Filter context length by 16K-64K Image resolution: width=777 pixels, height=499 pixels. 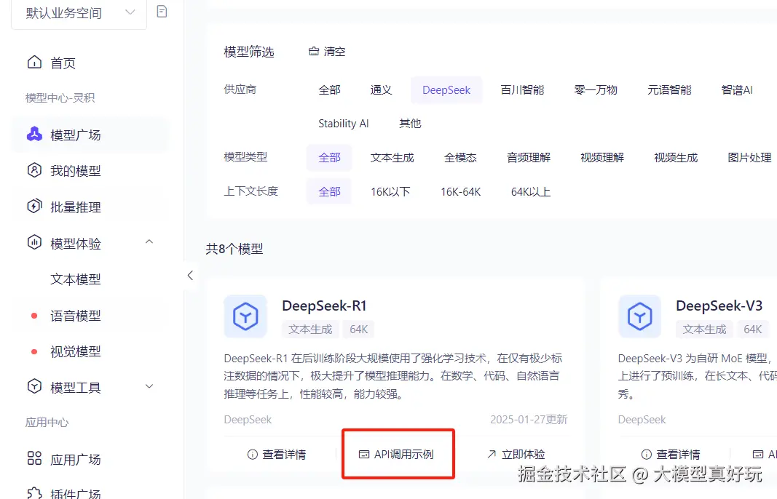tap(461, 191)
